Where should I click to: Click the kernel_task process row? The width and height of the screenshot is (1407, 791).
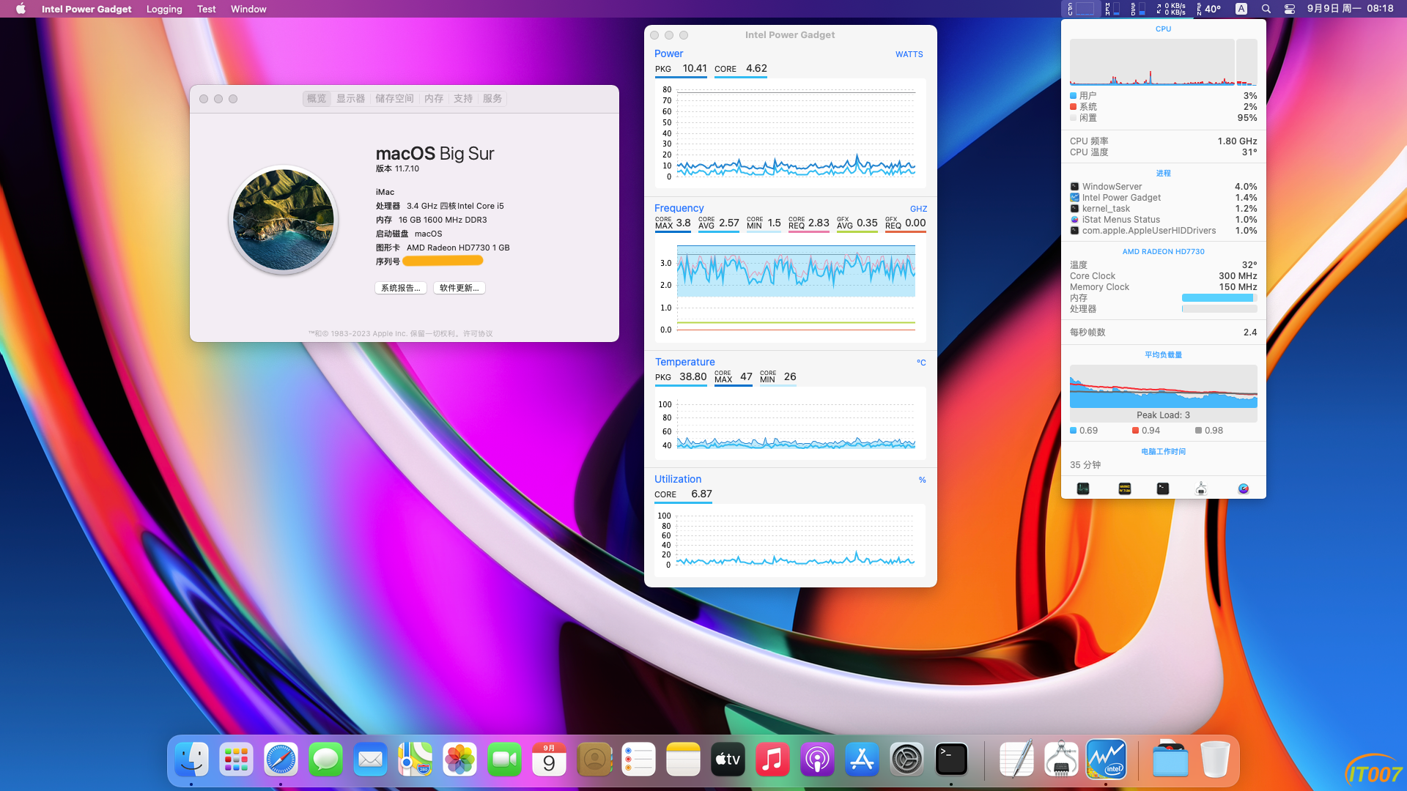pyautogui.click(x=1164, y=209)
